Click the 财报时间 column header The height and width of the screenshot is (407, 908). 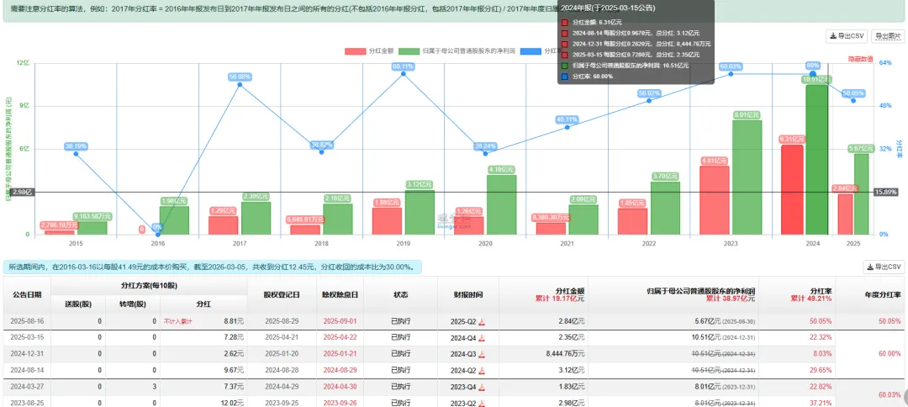[x=468, y=294]
